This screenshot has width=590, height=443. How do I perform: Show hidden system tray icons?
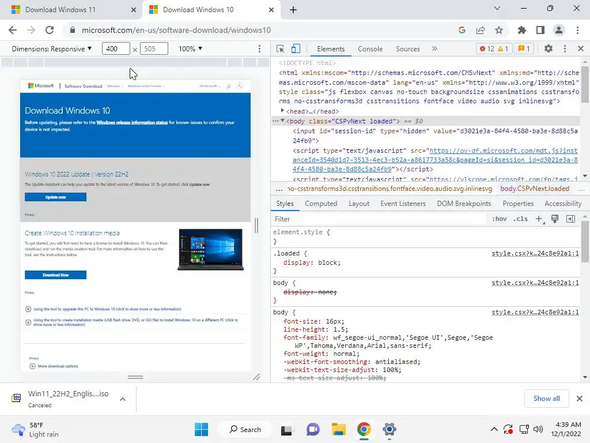point(494,429)
